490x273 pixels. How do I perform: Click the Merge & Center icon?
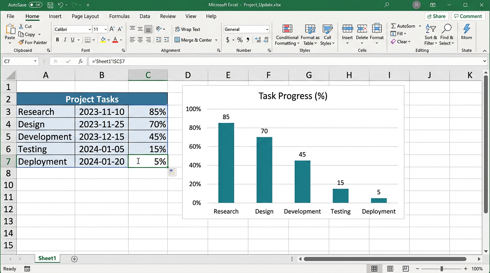(177, 40)
